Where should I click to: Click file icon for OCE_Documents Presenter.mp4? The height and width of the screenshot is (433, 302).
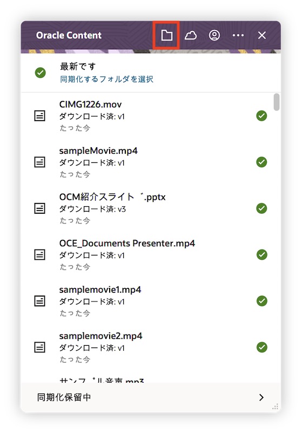click(x=39, y=254)
